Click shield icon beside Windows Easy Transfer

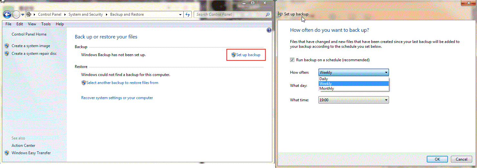[x=7, y=153]
